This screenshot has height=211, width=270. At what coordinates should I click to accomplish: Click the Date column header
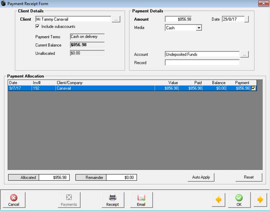[x=20, y=83]
